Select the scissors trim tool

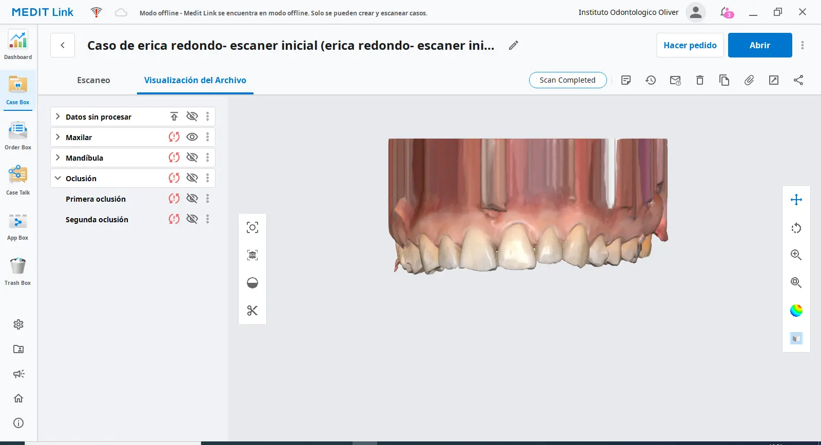point(252,311)
